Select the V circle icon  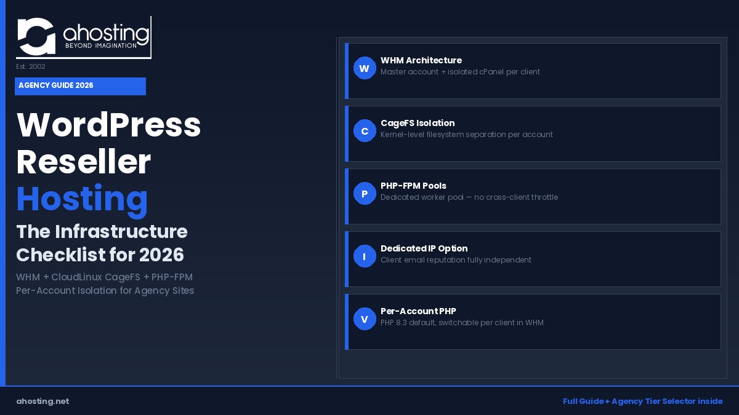tap(365, 319)
